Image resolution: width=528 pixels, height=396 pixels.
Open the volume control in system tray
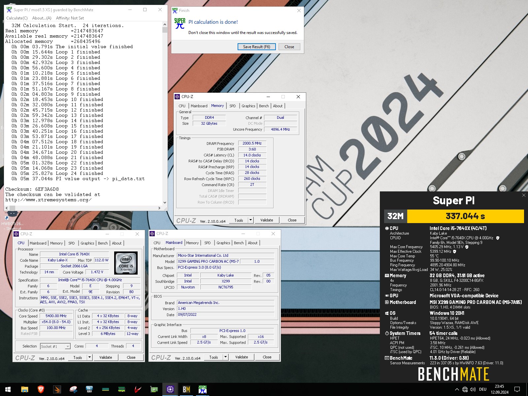pos(473,389)
